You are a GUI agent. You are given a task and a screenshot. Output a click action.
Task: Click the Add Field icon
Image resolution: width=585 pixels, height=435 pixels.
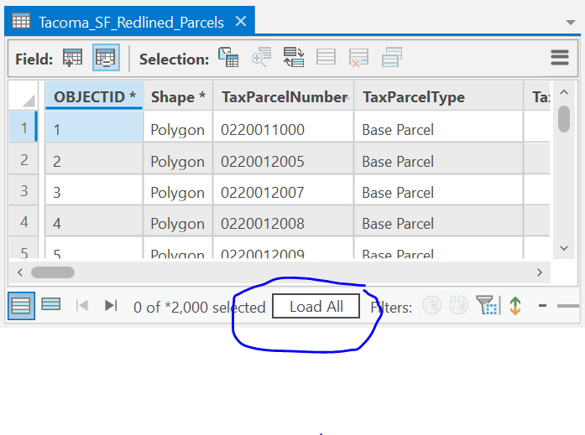pyautogui.click(x=72, y=58)
